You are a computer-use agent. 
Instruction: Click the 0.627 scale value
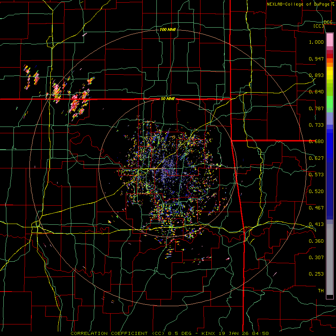[x=316, y=158]
